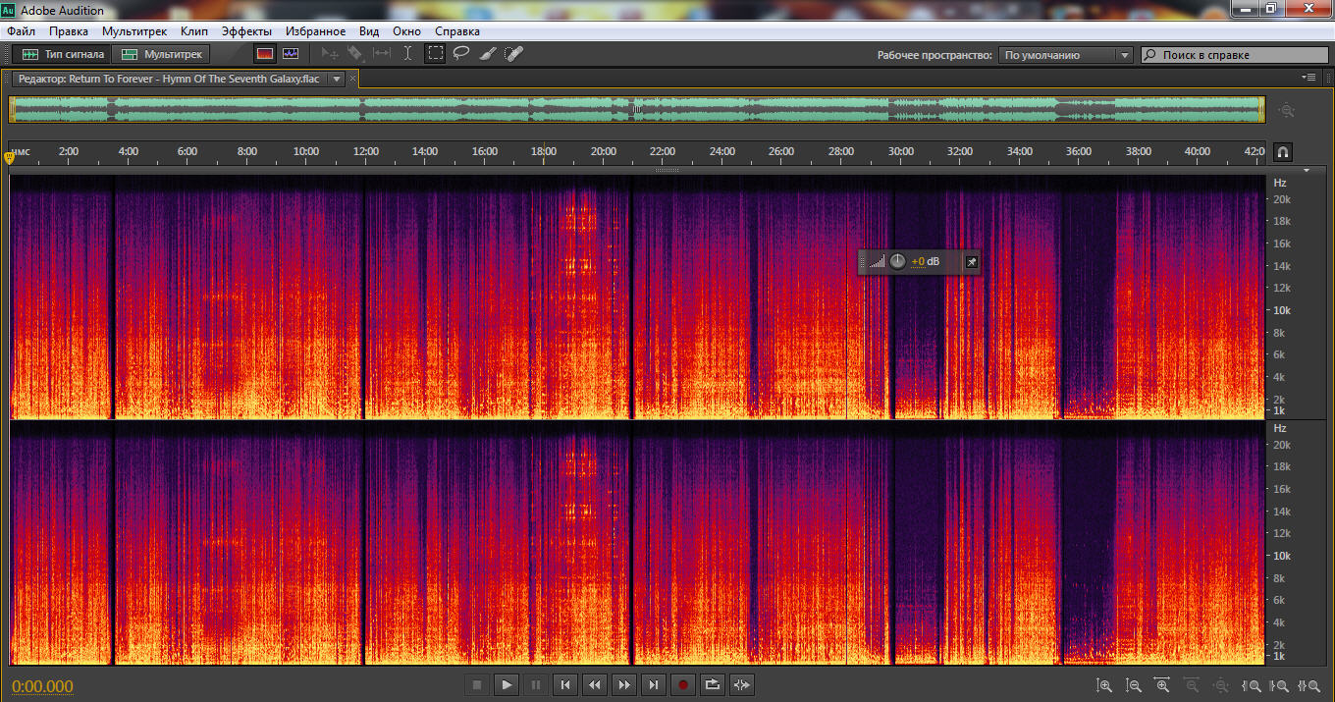The image size is (1335, 702).
Task: Select the Time Selection tool
Action: 408,54
